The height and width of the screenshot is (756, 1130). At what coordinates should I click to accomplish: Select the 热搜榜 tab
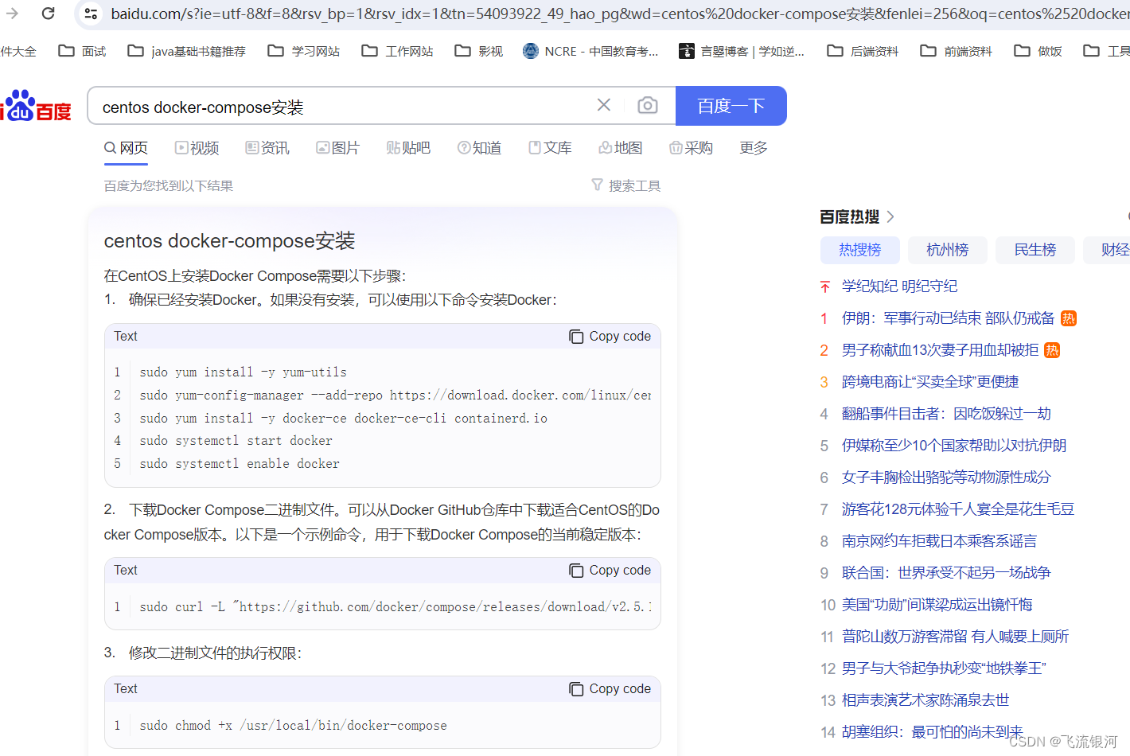coord(860,250)
